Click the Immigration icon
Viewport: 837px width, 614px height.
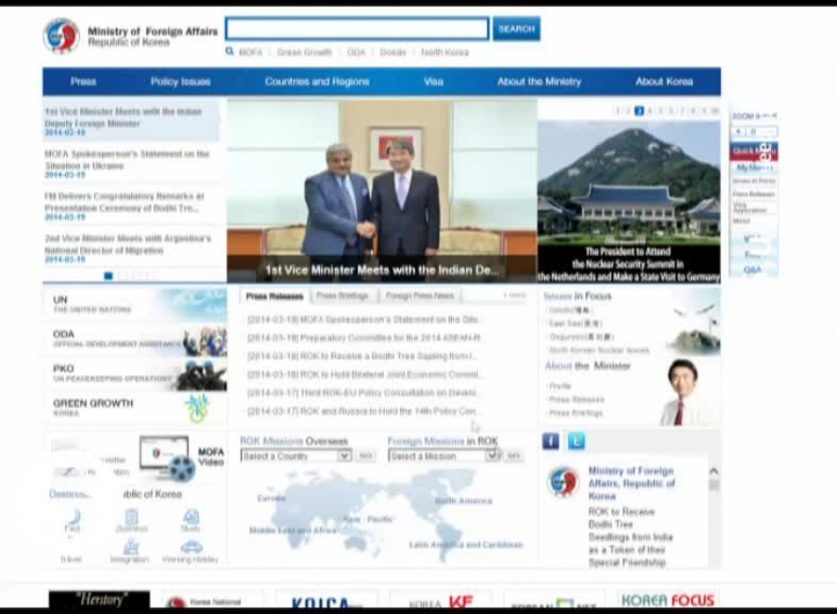click(x=130, y=547)
